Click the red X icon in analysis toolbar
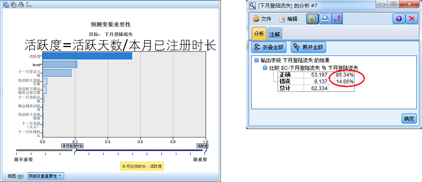This screenshot has width=422, height=182. (x=411, y=18)
